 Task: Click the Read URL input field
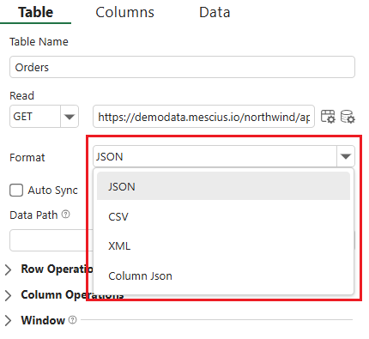coord(203,117)
